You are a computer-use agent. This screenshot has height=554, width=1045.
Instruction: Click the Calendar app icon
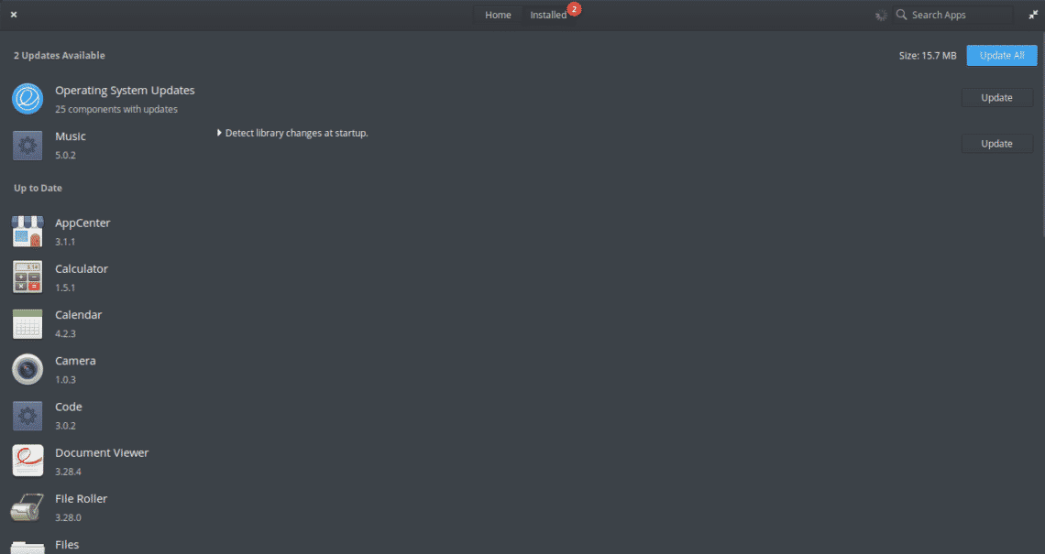[x=27, y=323]
